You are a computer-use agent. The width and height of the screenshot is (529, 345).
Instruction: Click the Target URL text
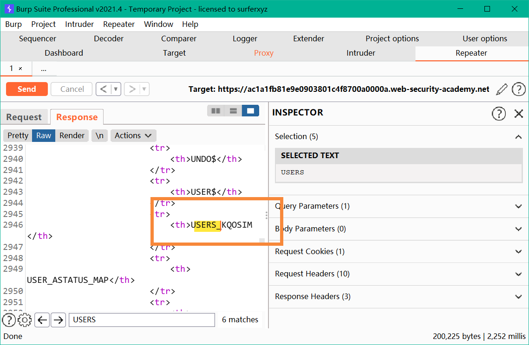click(x=339, y=89)
